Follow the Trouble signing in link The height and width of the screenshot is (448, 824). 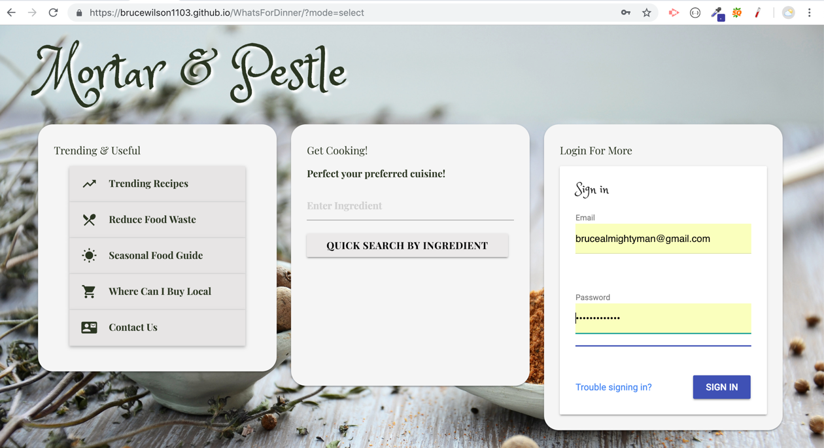pos(613,387)
